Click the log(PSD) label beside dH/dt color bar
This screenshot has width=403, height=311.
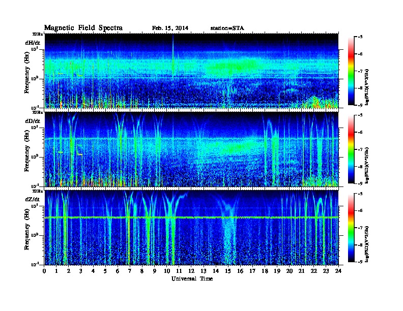tap(367, 87)
